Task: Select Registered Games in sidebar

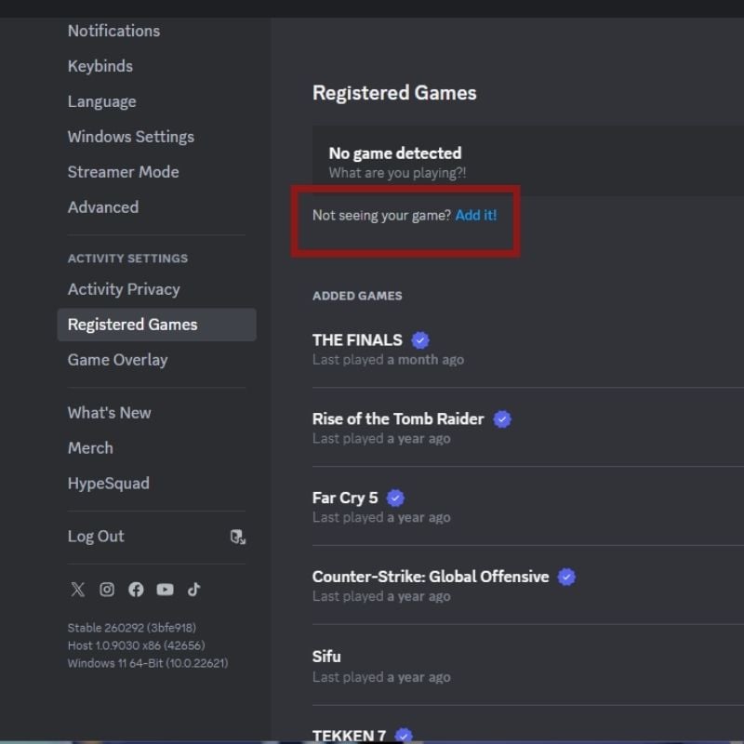Action: click(x=156, y=325)
